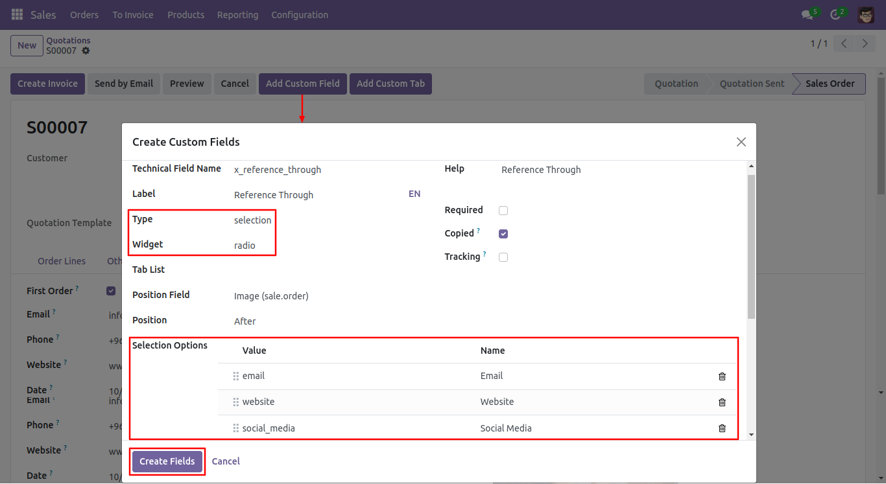
Task: Click the Add Custom Field button
Action: click(x=303, y=84)
